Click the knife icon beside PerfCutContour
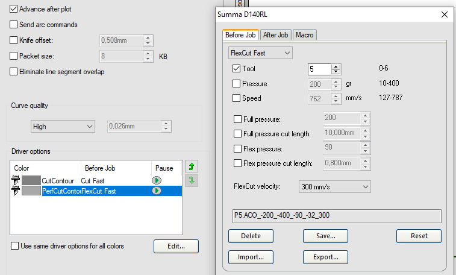456x275 pixels. (x=16, y=191)
